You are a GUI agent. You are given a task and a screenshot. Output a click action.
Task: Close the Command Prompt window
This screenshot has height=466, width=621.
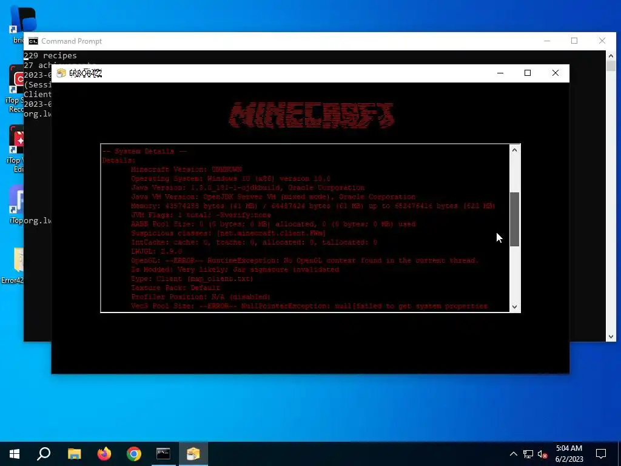(x=602, y=41)
